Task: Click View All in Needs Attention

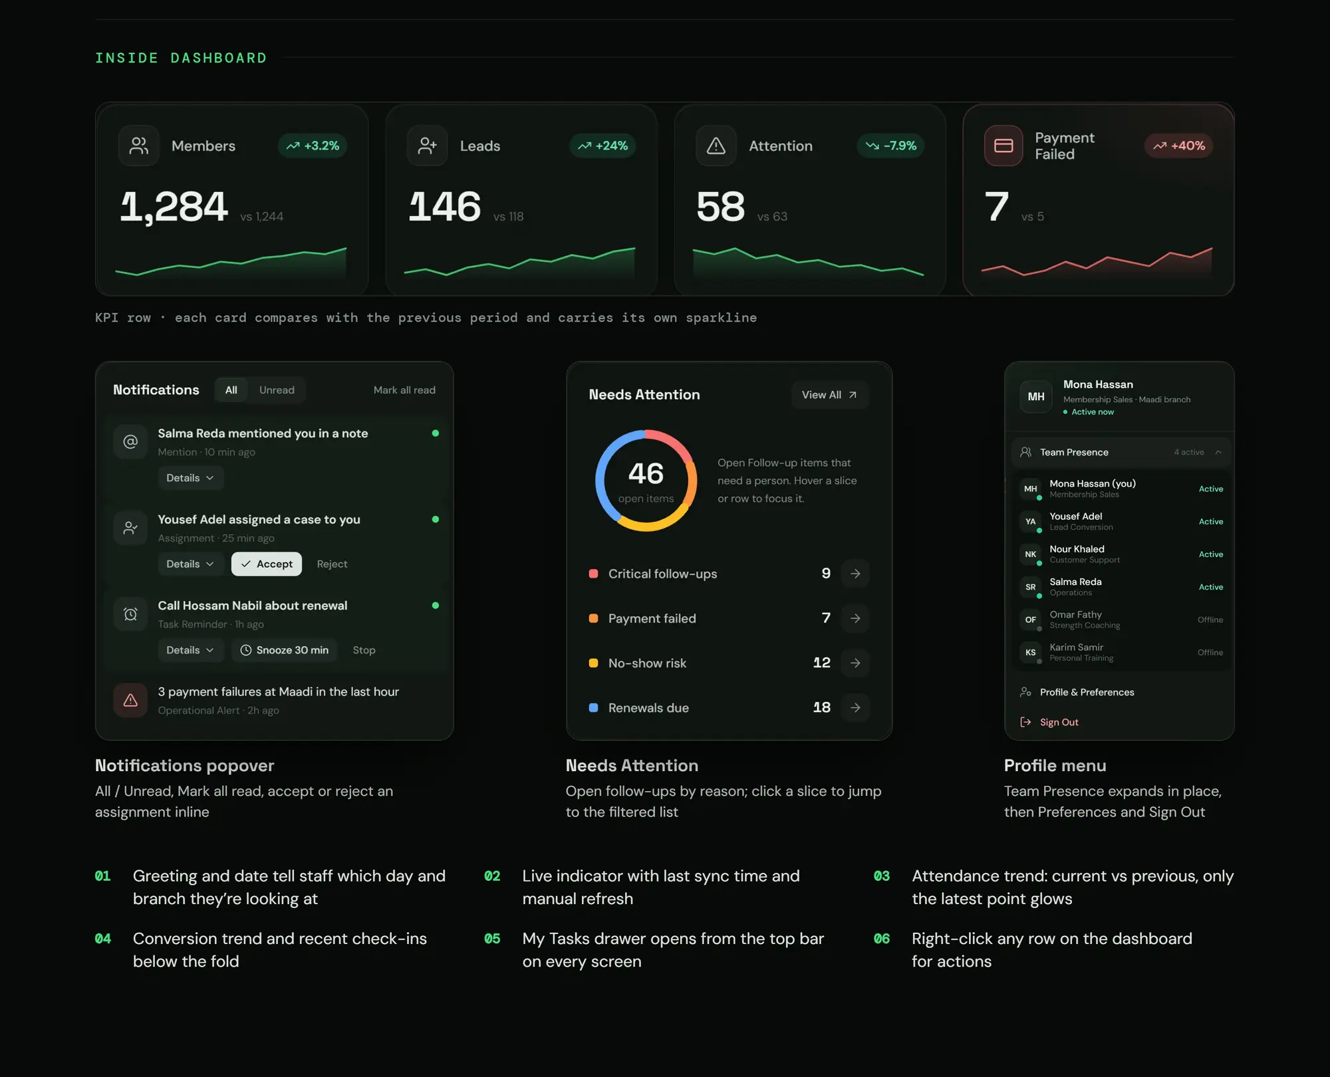Action: click(x=830, y=395)
